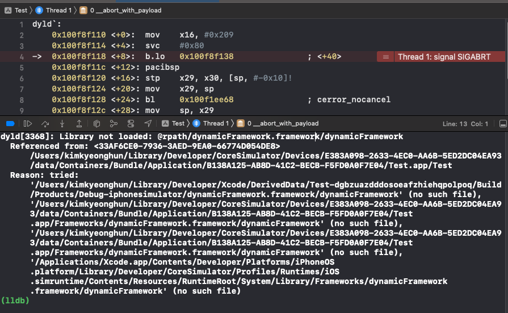Click the dyld` label on line 1
This screenshot has width=508, height=313.
click(x=47, y=24)
